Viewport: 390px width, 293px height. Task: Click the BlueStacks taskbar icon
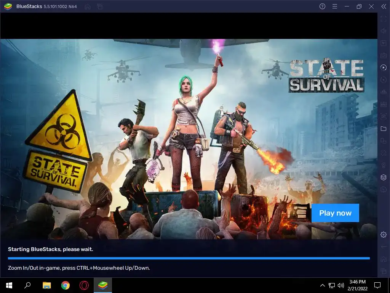(103, 285)
